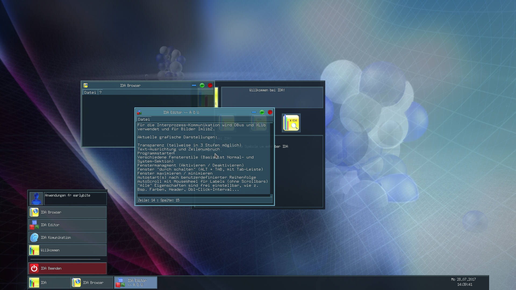Click the yellow Willkommen IDA icon
Image resolution: width=516 pixels, height=290 pixels.
click(34, 250)
